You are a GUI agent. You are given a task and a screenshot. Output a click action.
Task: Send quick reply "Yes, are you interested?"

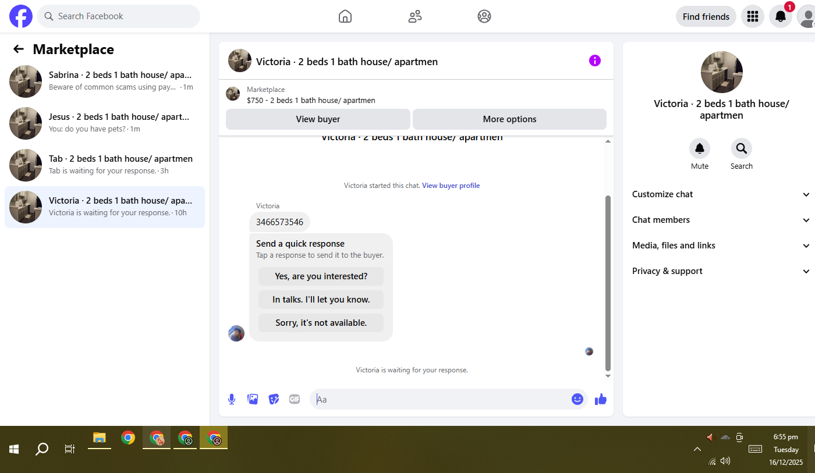321,276
